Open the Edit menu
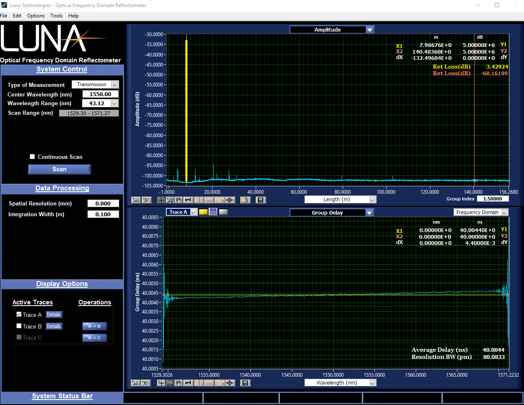 (x=17, y=16)
